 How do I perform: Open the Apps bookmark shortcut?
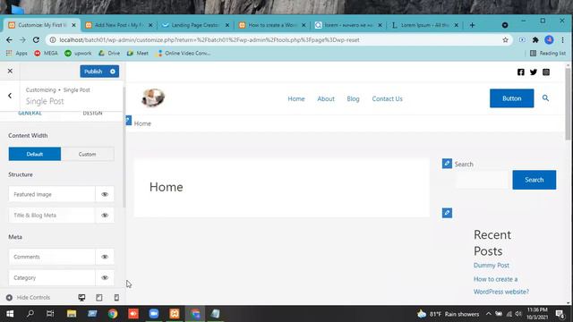point(17,54)
